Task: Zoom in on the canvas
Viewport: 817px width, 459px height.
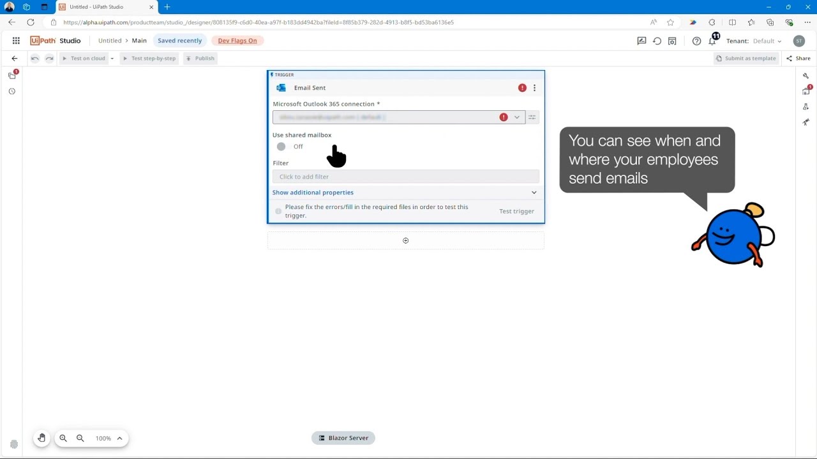Action: (x=63, y=438)
